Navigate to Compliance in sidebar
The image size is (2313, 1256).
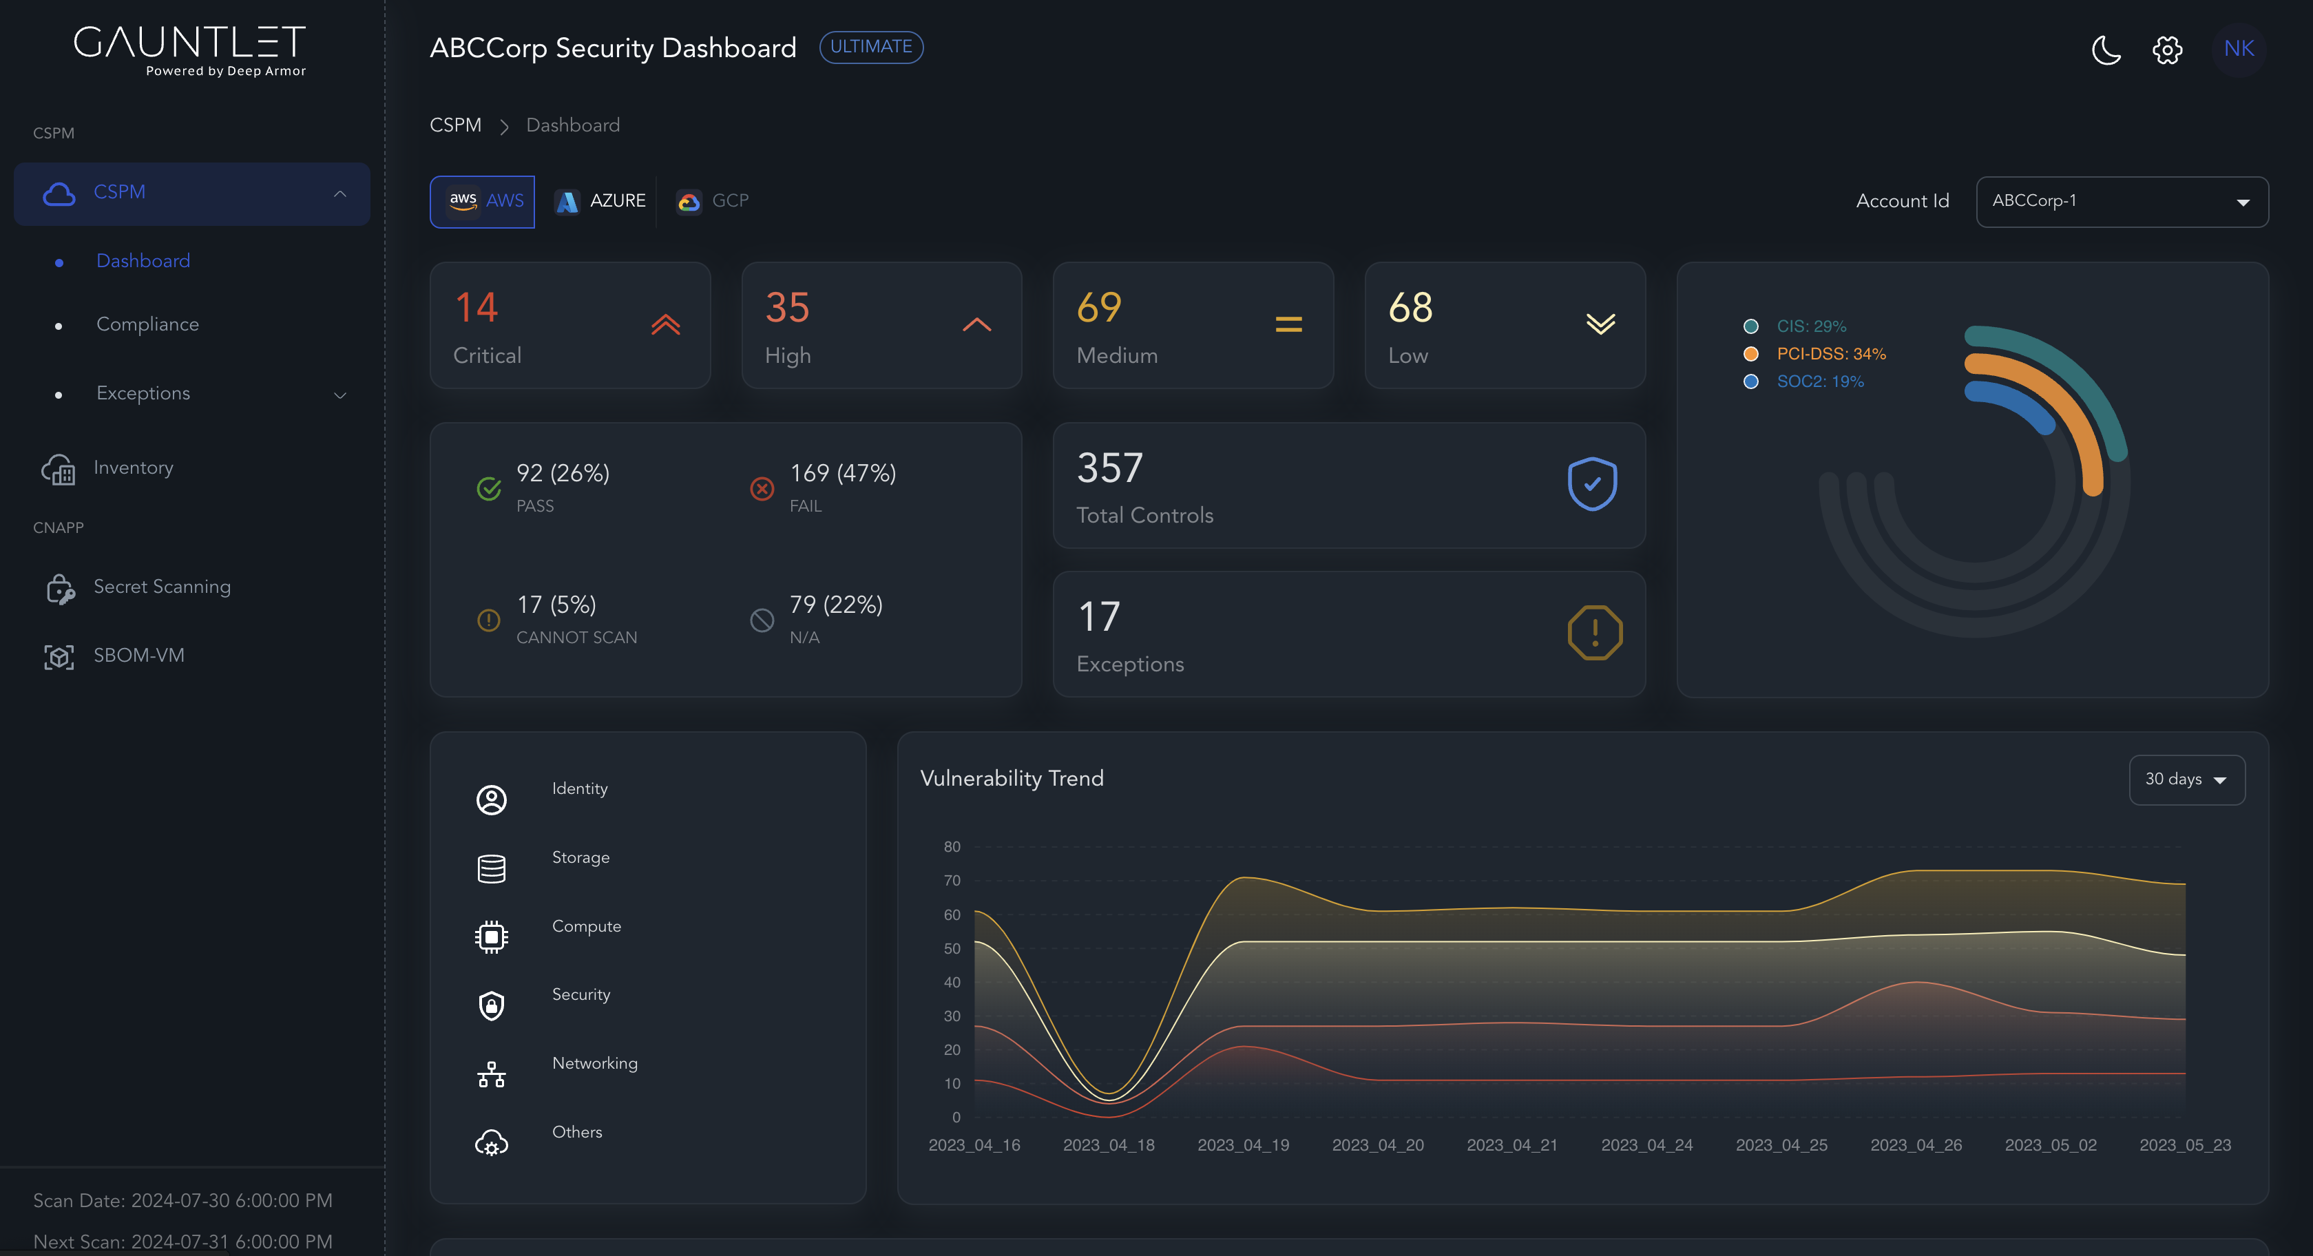[147, 324]
